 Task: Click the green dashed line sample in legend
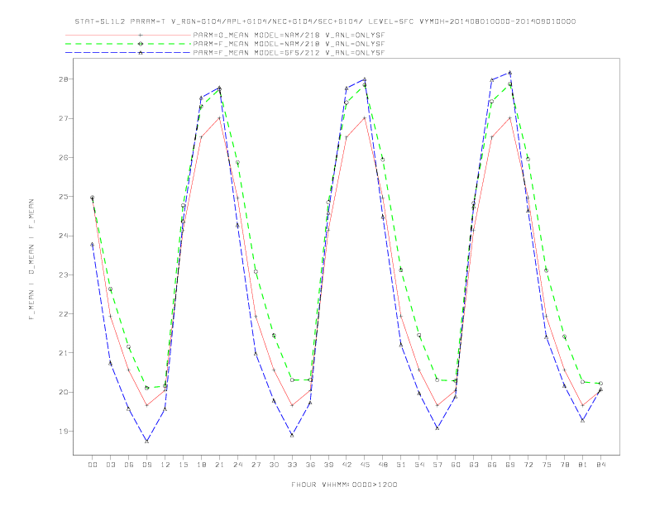(x=128, y=44)
